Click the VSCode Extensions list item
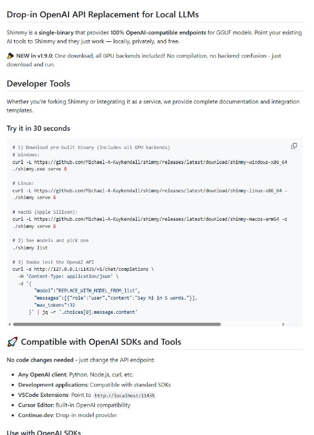Image resolution: width=314 pixels, height=435 pixels. [x=87, y=395]
